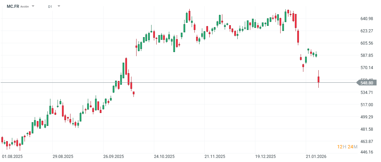
Task: Click the 26.09.2025 date marker
Action: [113, 157]
